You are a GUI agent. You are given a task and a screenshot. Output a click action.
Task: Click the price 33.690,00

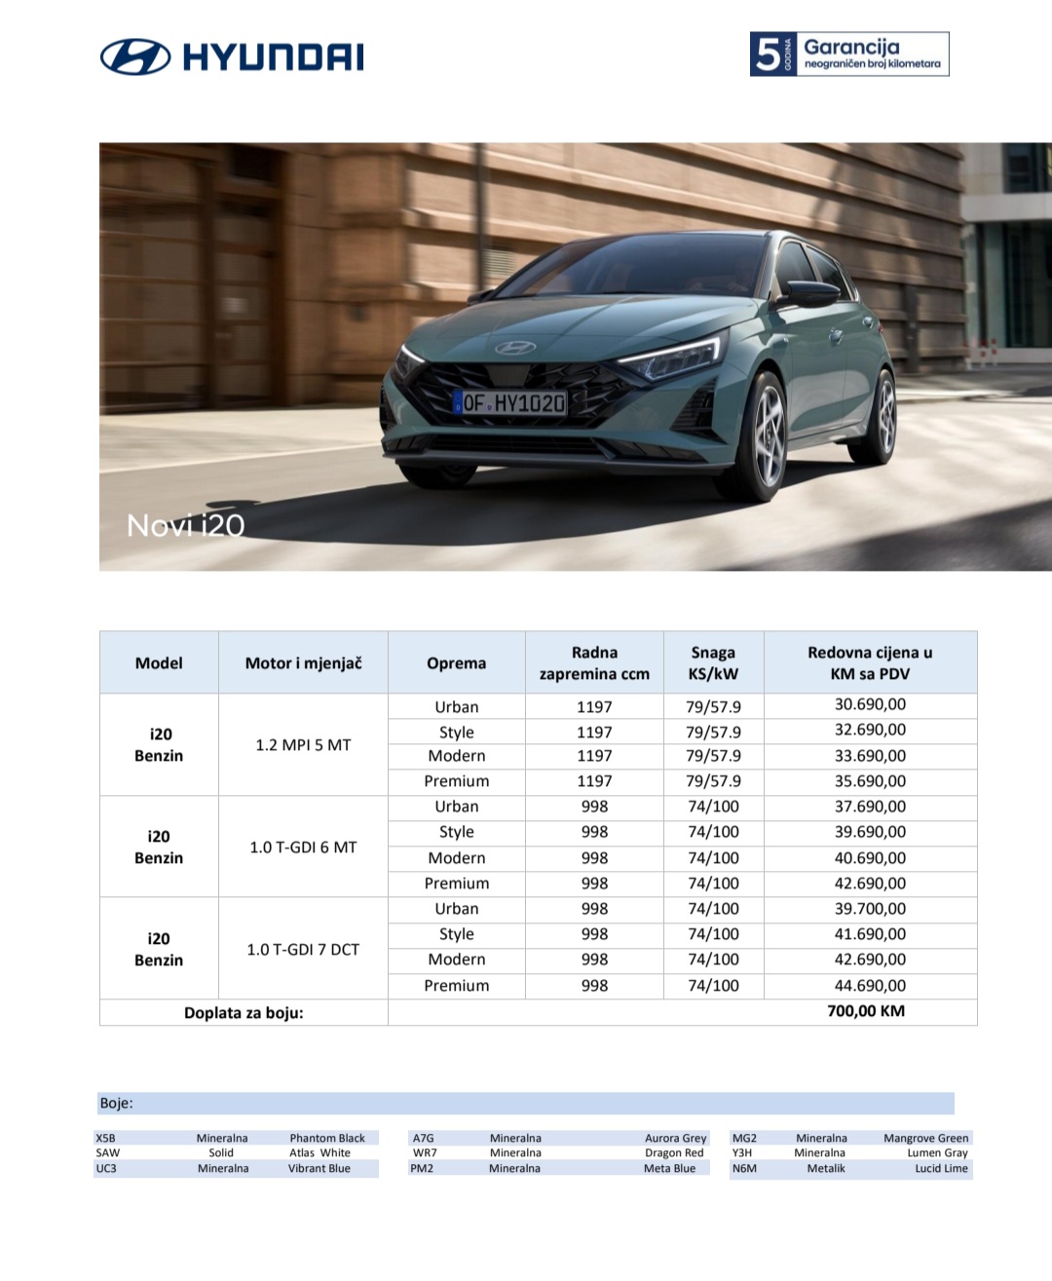pos(870,756)
